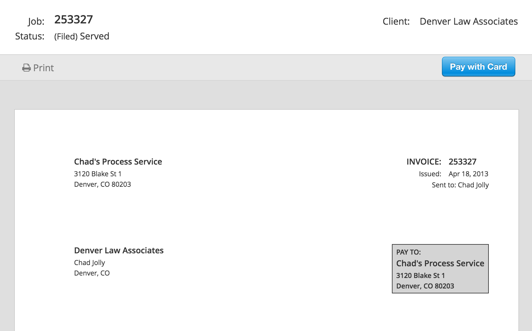Click the Denver Law Associates billing heading
The image size is (532, 331).
tap(118, 250)
